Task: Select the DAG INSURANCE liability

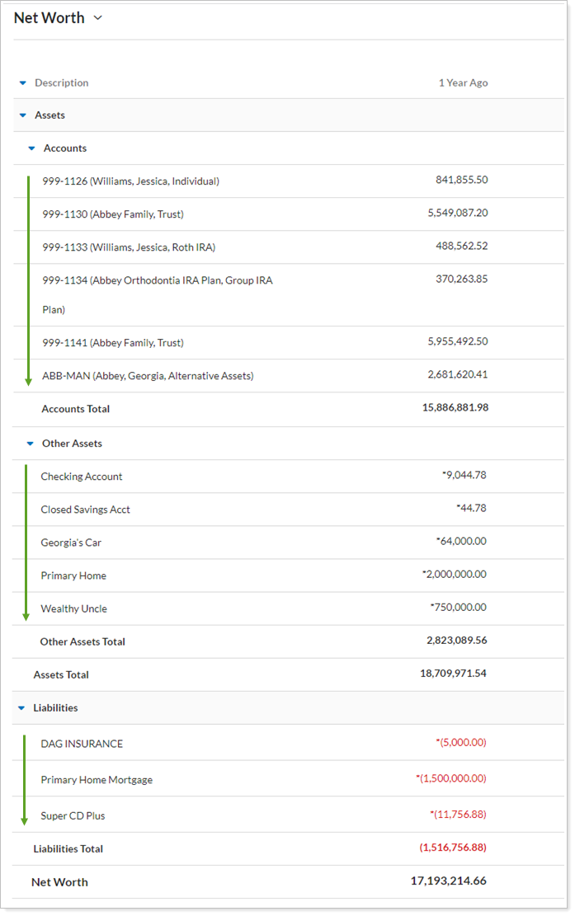Action: 82,744
